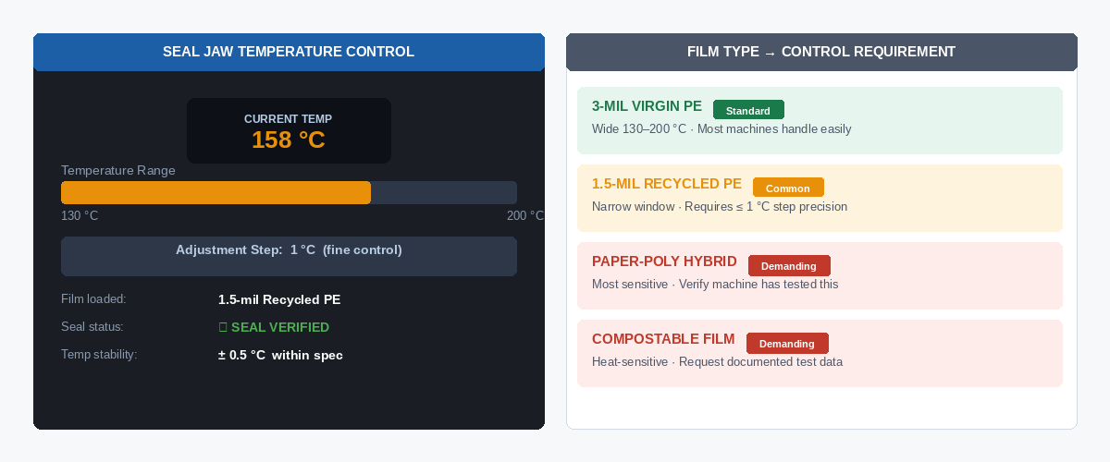Click the ± 0.5 °C within spec value
The height and width of the screenshot is (462, 1110).
280,355
